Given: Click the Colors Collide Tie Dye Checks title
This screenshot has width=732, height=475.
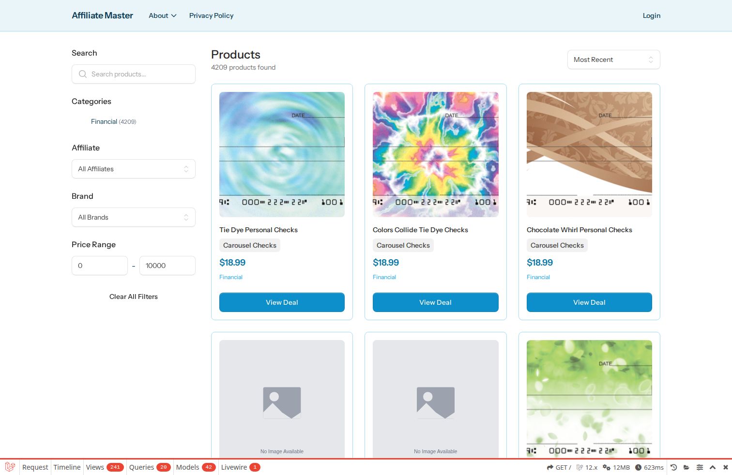Looking at the screenshot, I should click(x=420, y=230).
